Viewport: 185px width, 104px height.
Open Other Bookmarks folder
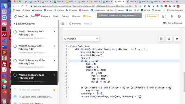pyautogui.click(x=175, y=10)
